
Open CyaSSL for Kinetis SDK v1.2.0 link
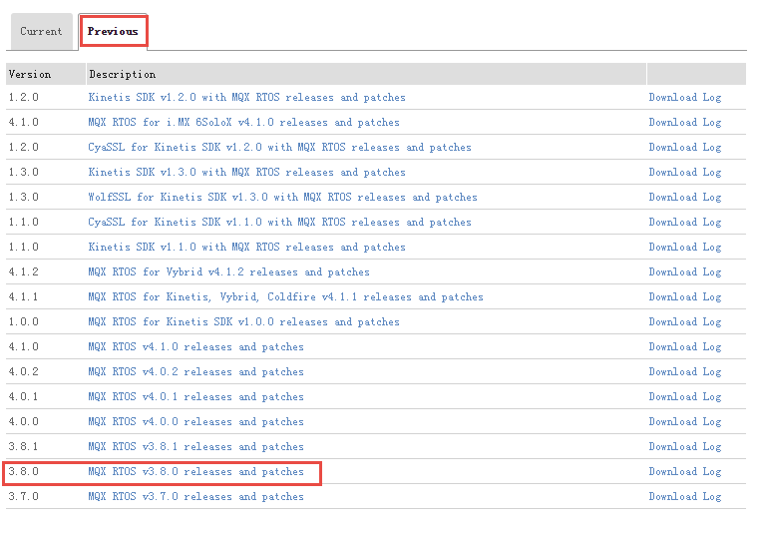coord(279,148)
